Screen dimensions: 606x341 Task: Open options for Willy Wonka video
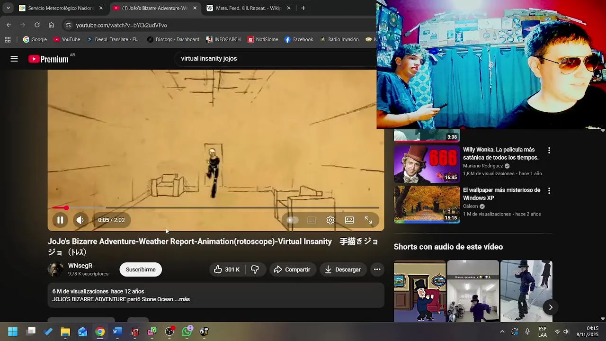pyautogui.click(x=549, y=151)
